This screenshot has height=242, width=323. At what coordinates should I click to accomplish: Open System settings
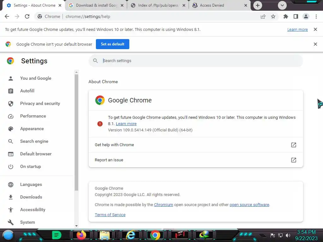tap(28, 222)
